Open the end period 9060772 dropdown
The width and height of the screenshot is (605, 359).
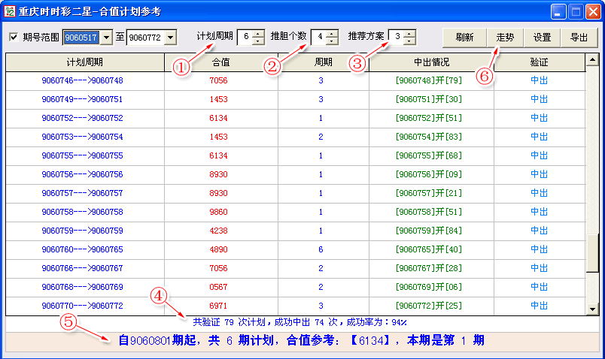(x=170, y=38)
